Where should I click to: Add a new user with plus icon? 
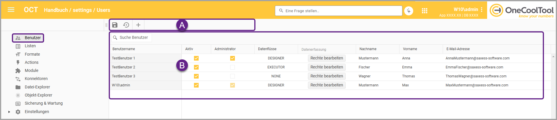click(x=138, y=25)
